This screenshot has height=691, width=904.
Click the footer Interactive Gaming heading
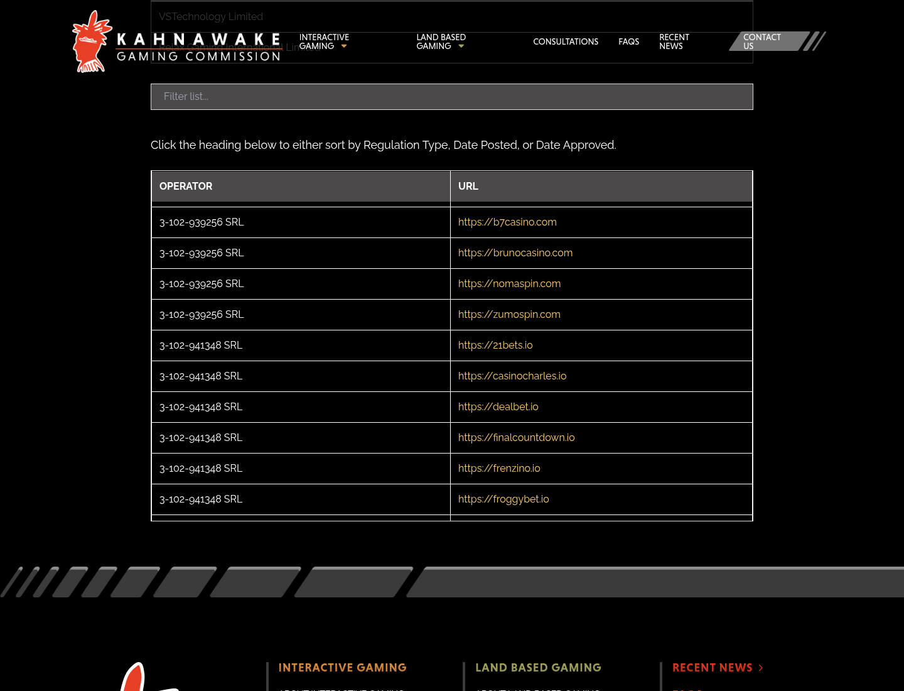pyautogui.click(x=342, y=668)
